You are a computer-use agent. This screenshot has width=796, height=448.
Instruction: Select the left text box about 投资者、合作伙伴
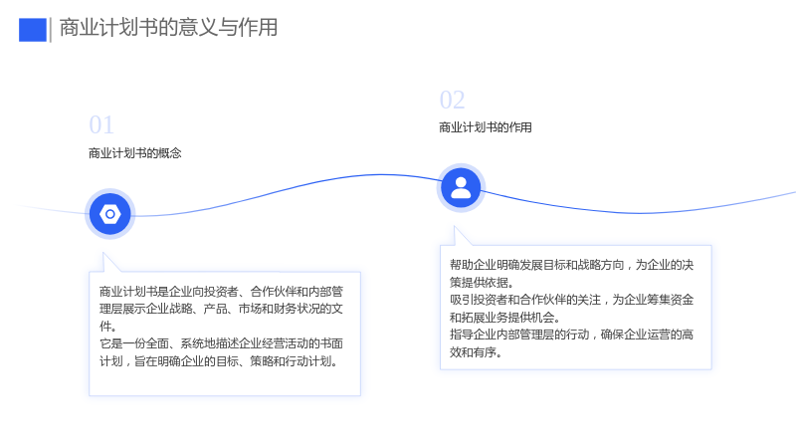pos(225,334)
